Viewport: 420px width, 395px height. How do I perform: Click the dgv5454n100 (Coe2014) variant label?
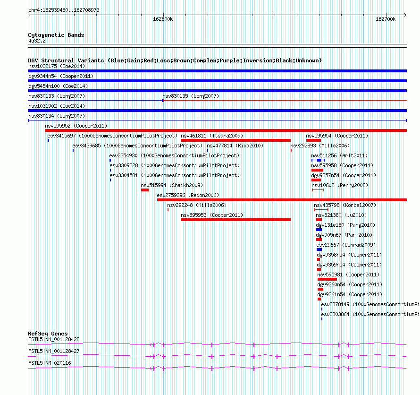[x=58, y=86]
